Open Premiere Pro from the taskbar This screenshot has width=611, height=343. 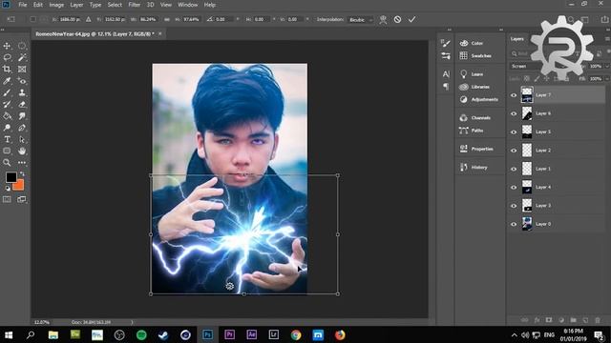click(229, 334)
